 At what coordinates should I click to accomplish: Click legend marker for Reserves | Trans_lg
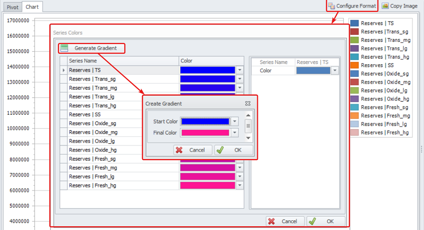tap(354, 48)
